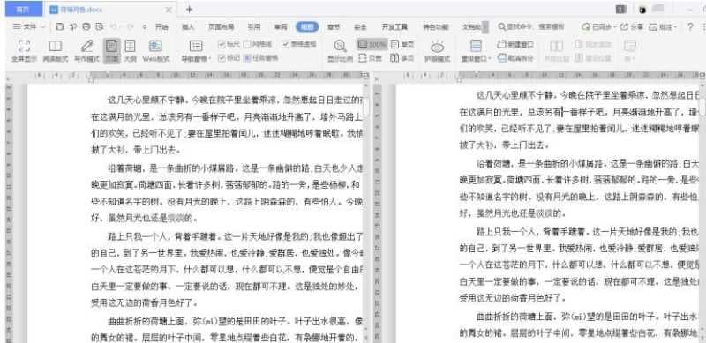Click the 分享 share button
Viewport: 706px width, 343px height.
(632, 26)
